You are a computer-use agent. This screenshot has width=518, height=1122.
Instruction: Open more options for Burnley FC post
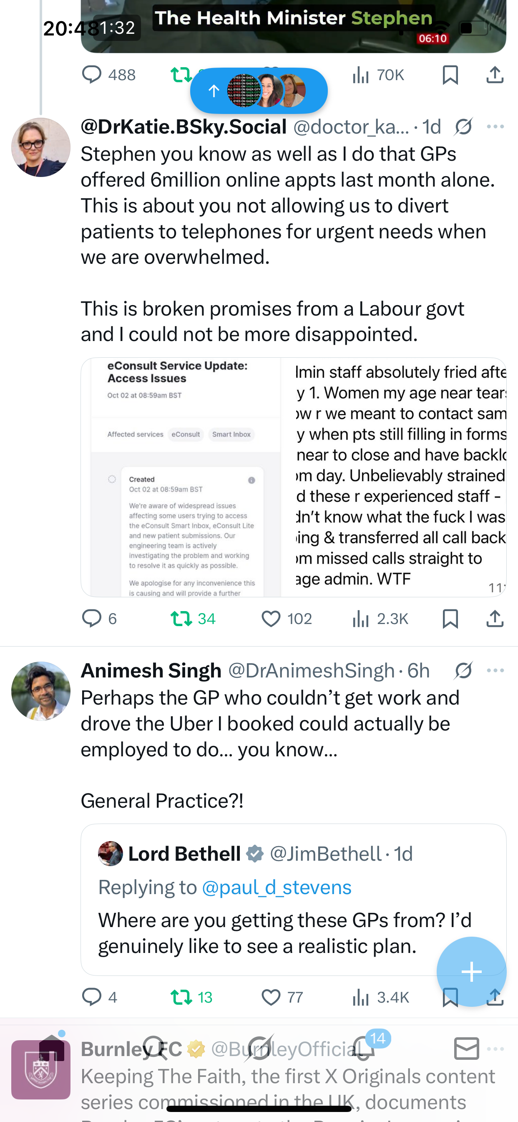(495, 1049)
